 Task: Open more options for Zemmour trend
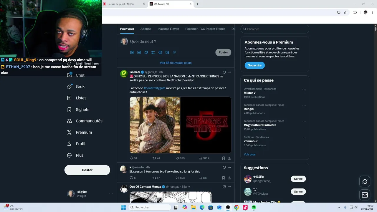pyautogui.click(x=304, y=138)
